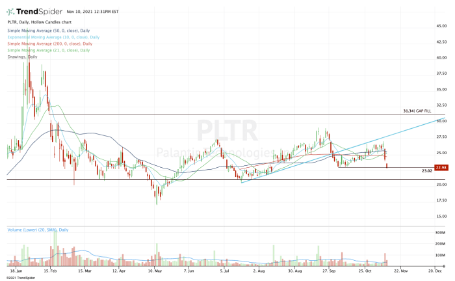
Task: Click the 'Volume (Lower) (20, SMA), Daily' label
Action: point(38,230)
